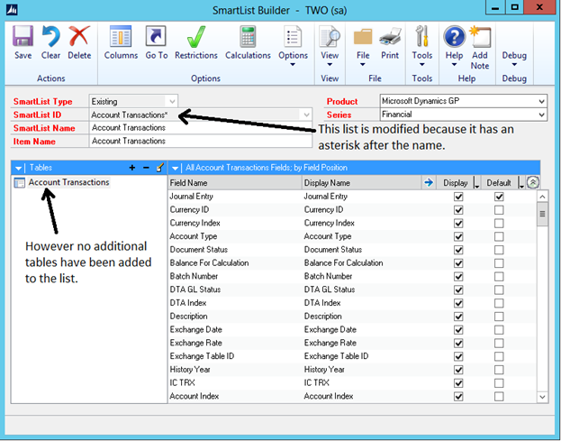This screenshot has height=441, width=561.
Task: Open the SmartList Type dropdown
Action: pyautogui.click(x=172, y=101)
